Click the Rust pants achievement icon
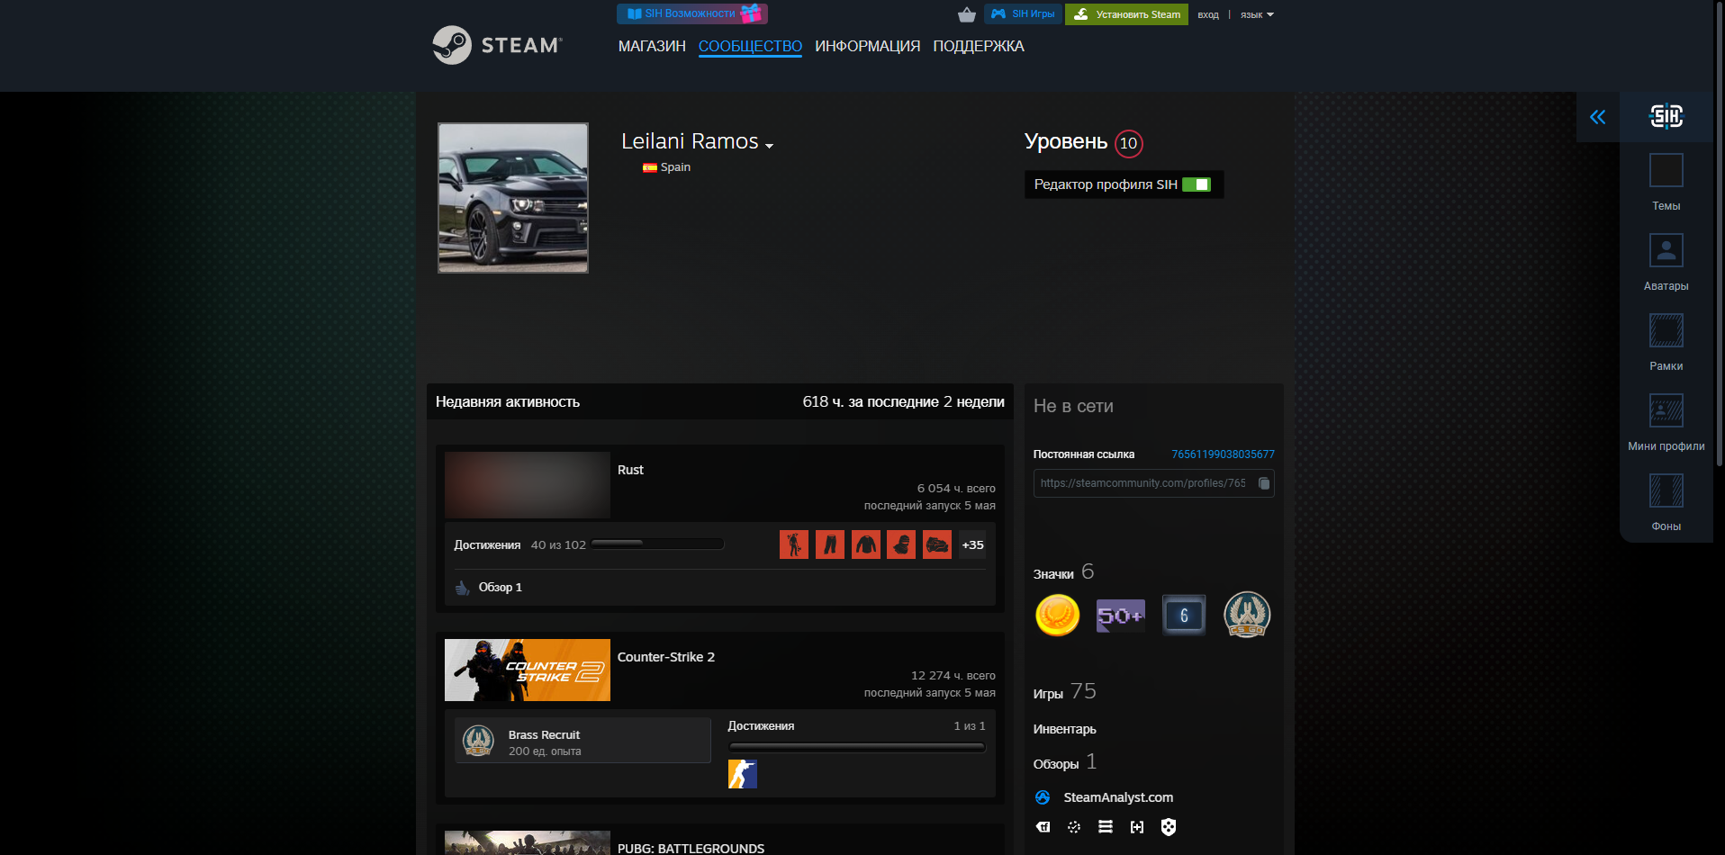The width and height of the screenshot is (1725, 855). tap(830, 544)
